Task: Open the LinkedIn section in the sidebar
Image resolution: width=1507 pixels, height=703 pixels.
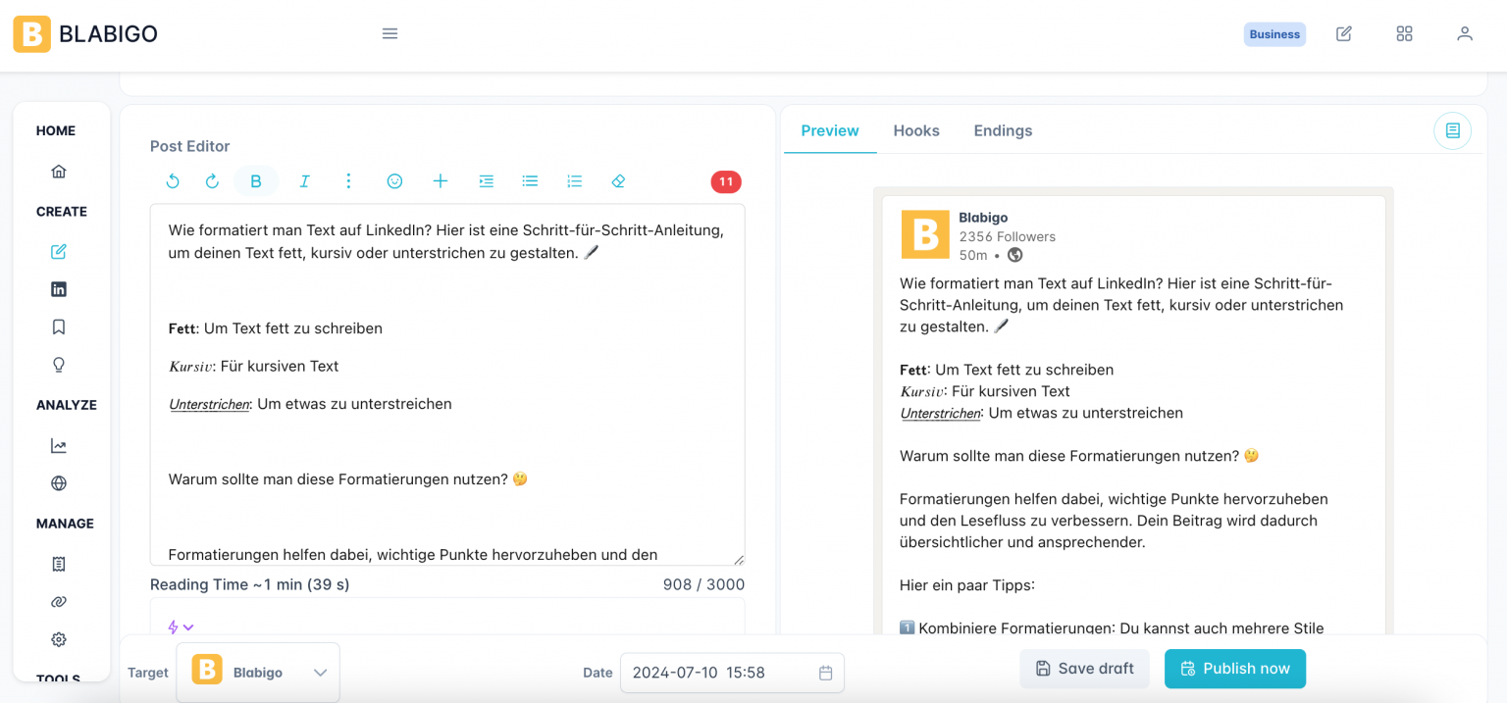Action: 59,288
